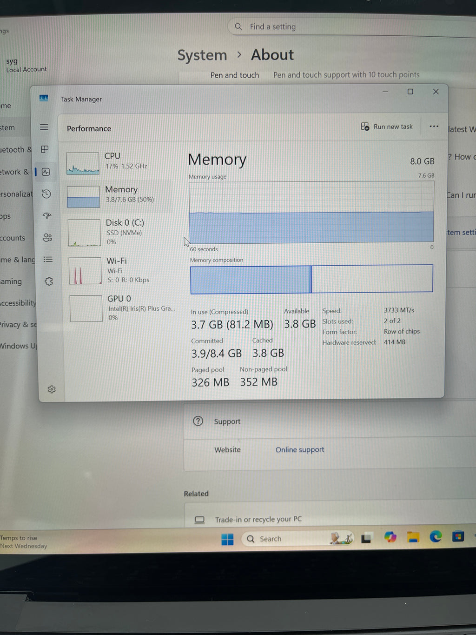This screenshot has height=635, width=476.
Task: Click Run new task button
Action: [387, 127]
